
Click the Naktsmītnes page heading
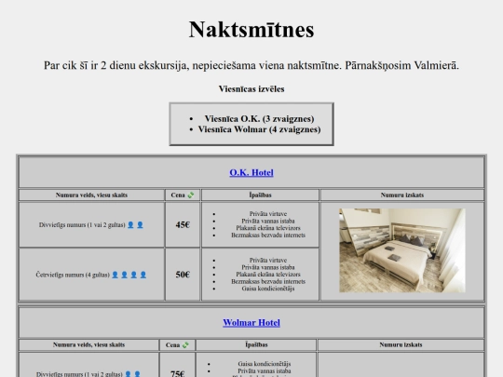tap(251, 30)
